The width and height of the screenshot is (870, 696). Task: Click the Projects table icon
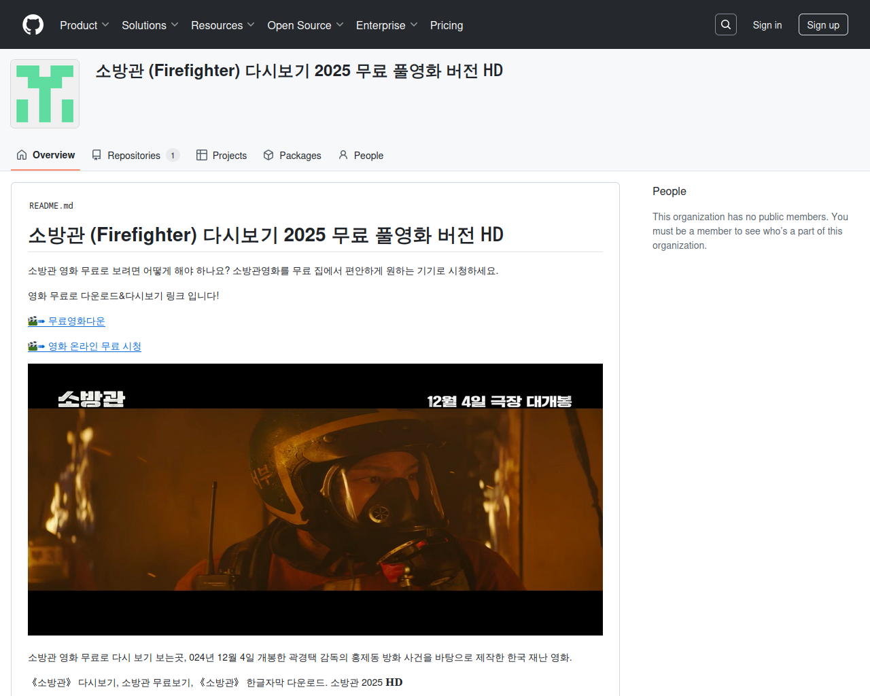tap(202, 155)
